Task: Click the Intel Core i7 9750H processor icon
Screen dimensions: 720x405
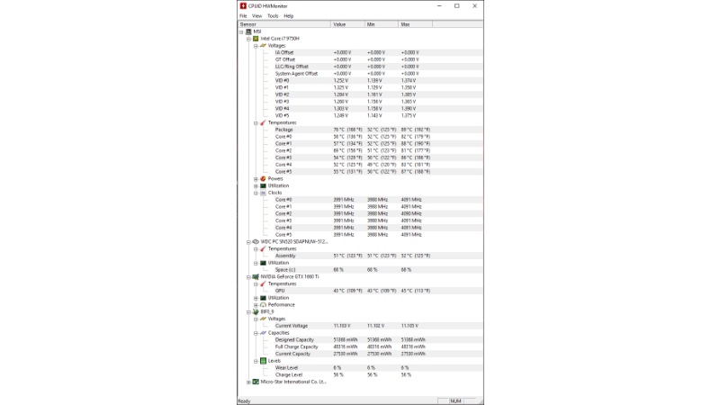Action: point(256,39)
